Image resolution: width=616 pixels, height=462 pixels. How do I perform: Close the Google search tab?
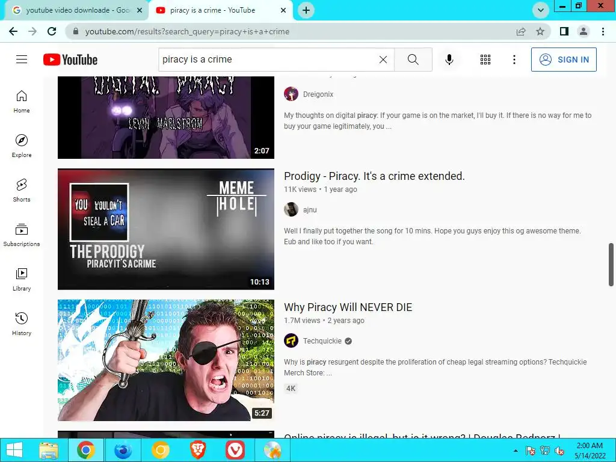[140, 10]
